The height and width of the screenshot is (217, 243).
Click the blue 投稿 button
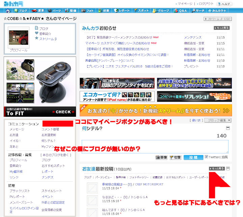pyautogui.click(x=193, y=157)
